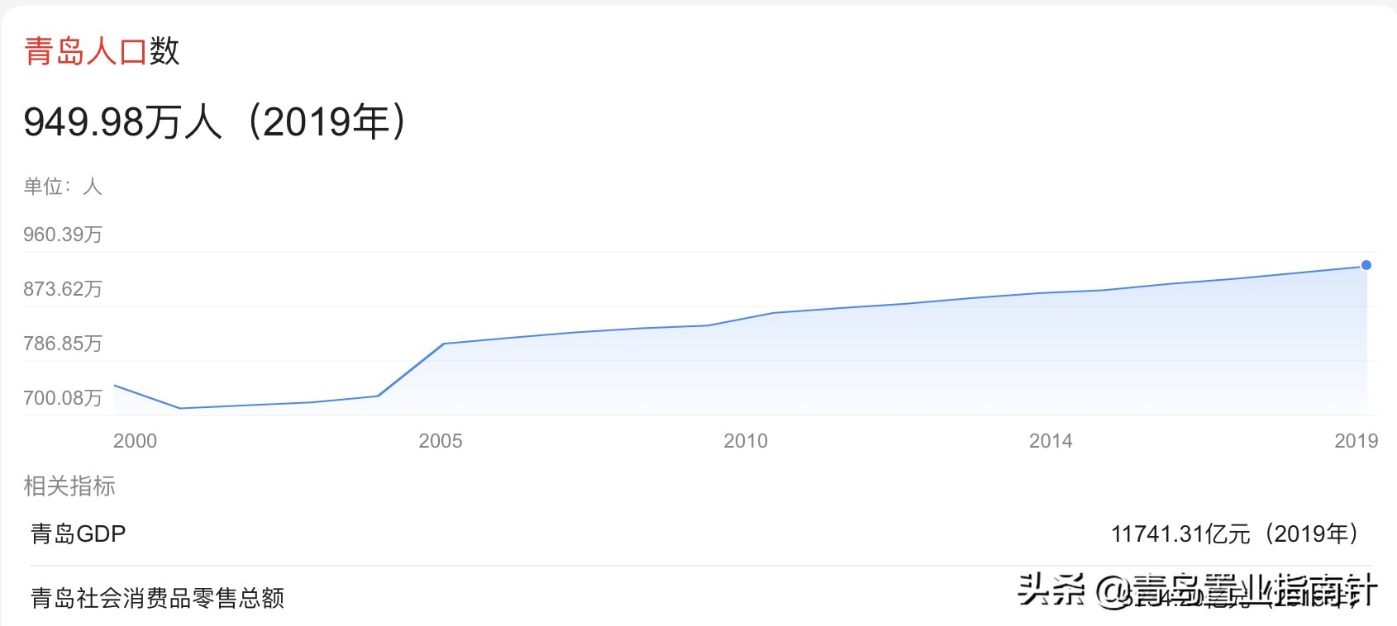Image resolution: width=1397 pixels, height=626 pixels.
Task: Click the 786.85万 y-axis label
Action: point(63,344)
